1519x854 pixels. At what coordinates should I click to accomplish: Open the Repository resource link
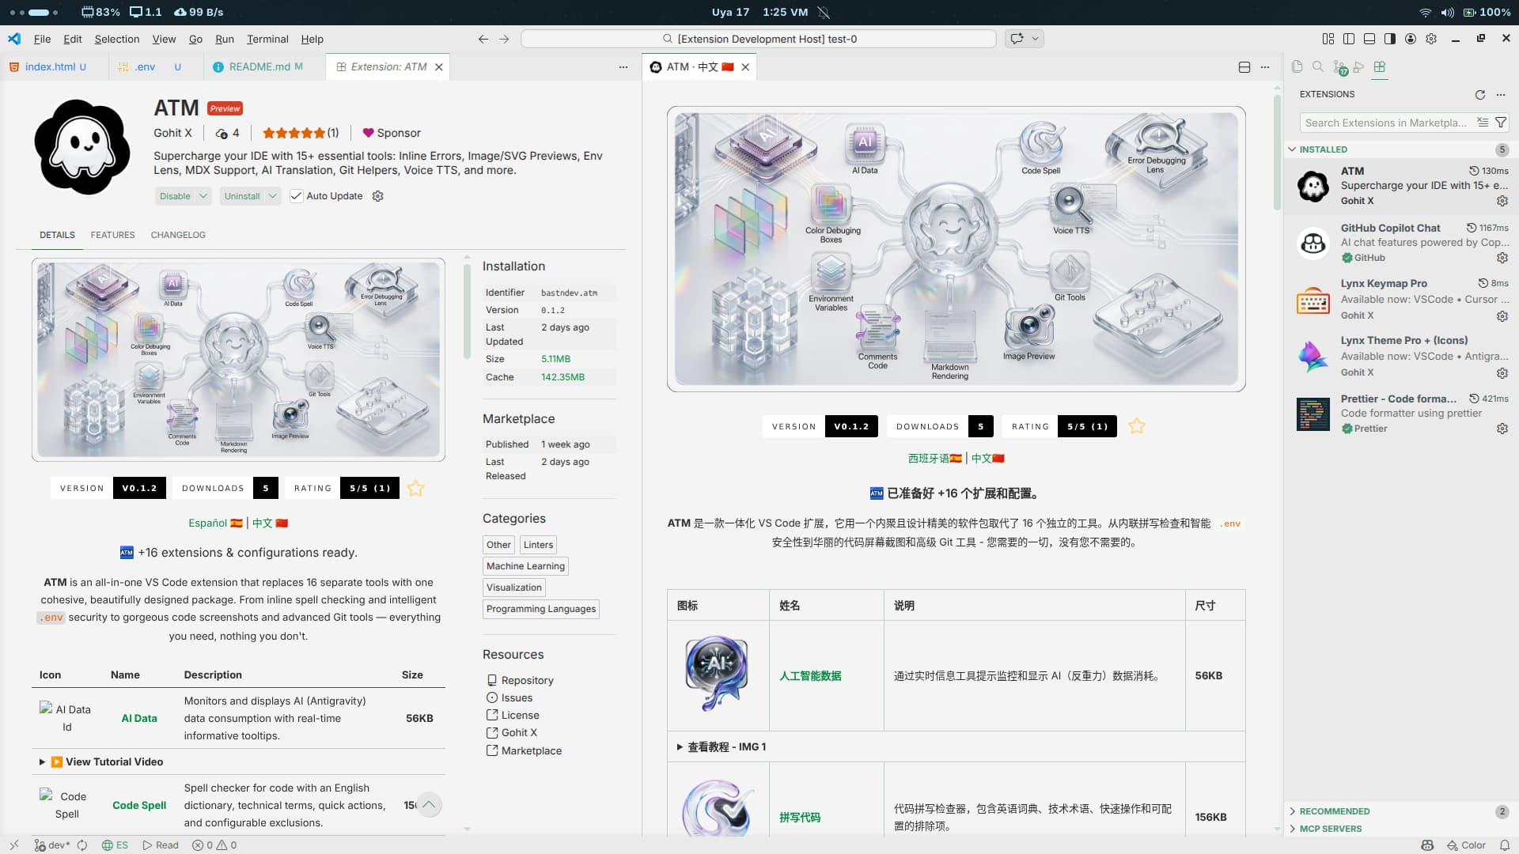(527, 680)
